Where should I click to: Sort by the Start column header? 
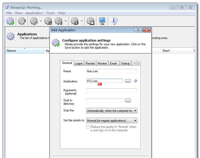point(177,50)
